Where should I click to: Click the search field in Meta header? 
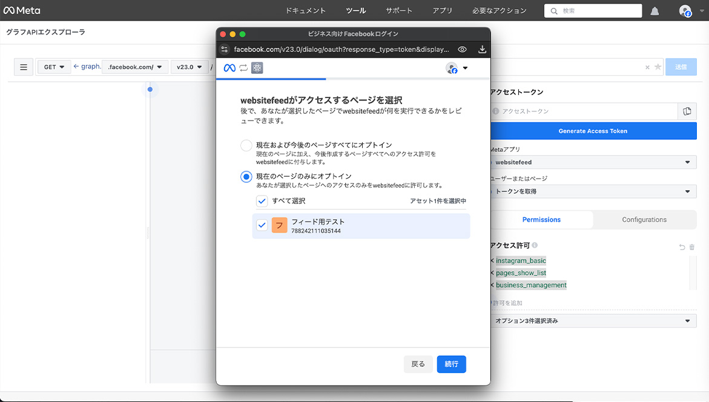[593, 11]
